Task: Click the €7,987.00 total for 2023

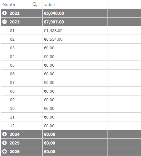Action: (54, 22)
